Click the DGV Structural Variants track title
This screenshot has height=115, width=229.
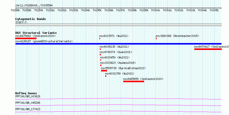click(36, 33)
